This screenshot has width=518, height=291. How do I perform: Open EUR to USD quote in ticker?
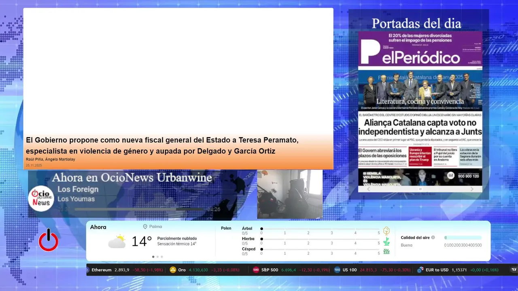tap(458, 270)
